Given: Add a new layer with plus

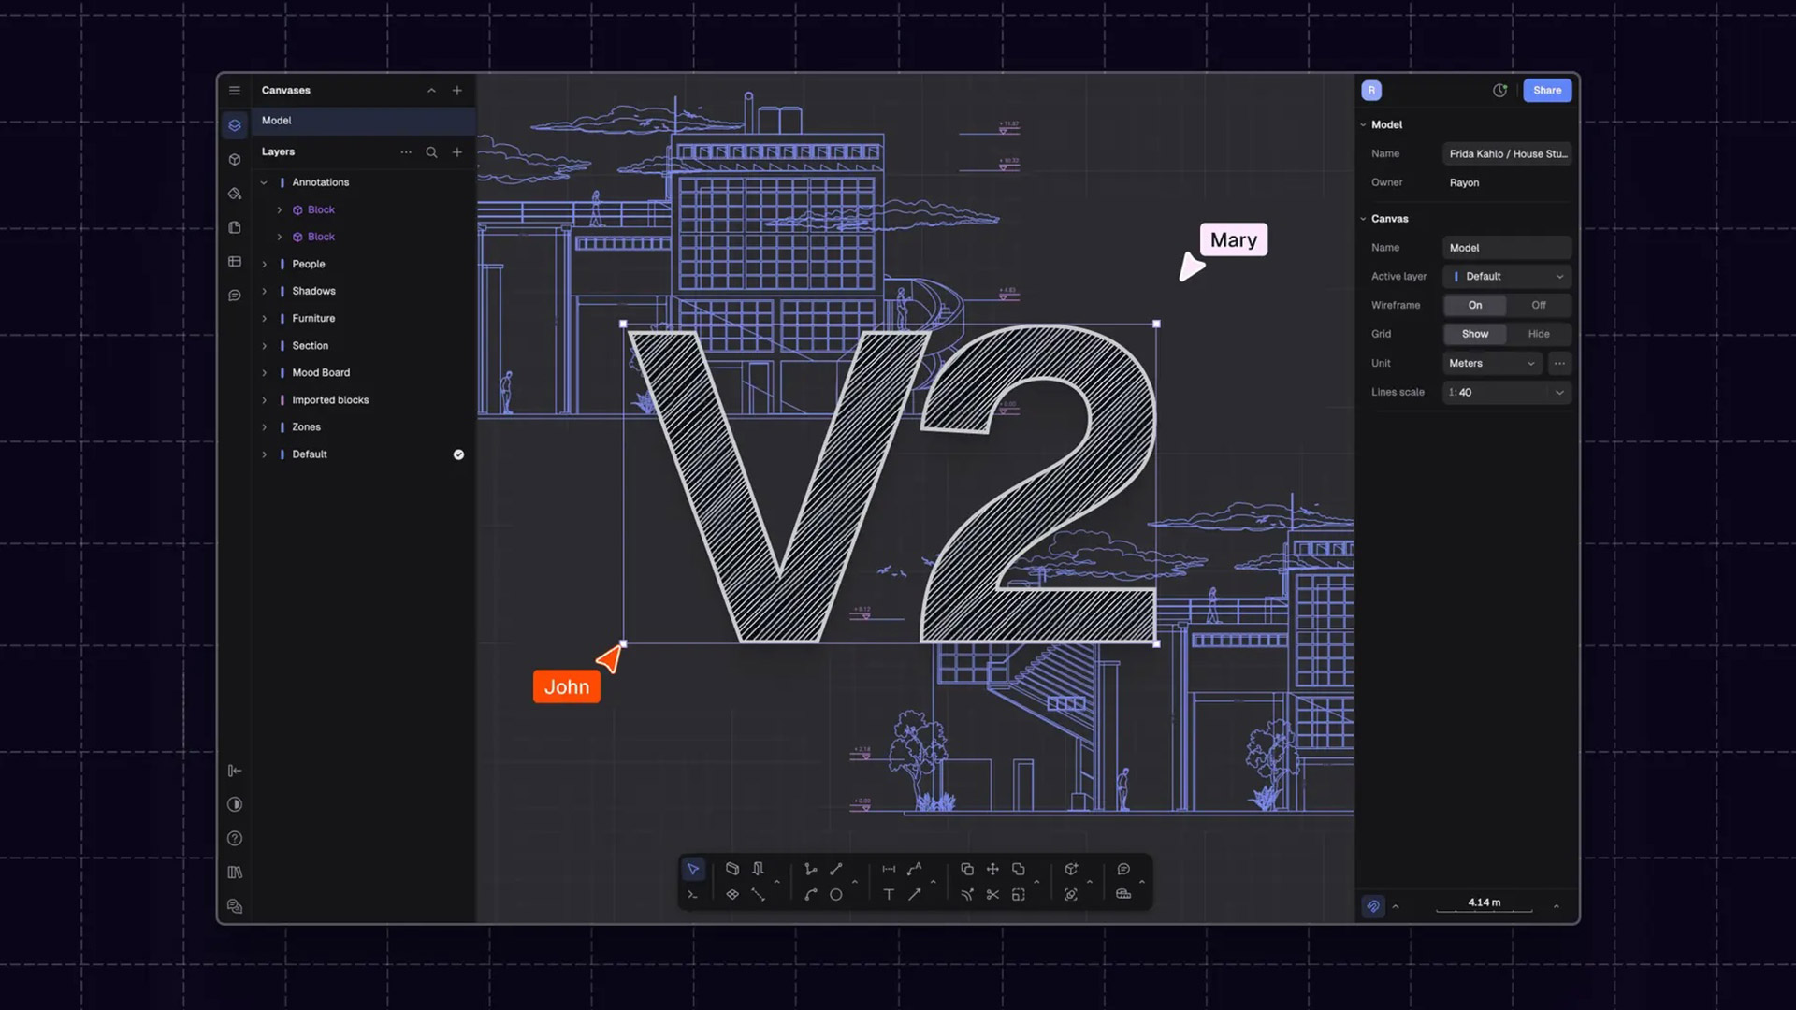Looking at the screenshot, I should [457, 151].
